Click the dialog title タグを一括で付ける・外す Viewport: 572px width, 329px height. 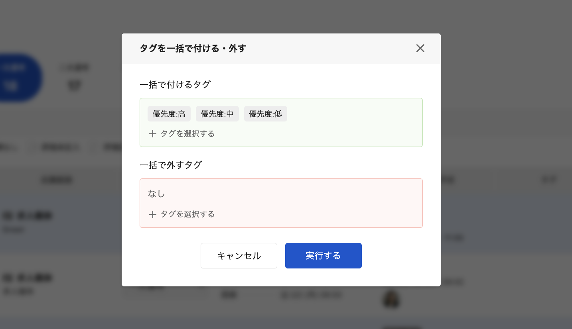(x=193, y=49)
